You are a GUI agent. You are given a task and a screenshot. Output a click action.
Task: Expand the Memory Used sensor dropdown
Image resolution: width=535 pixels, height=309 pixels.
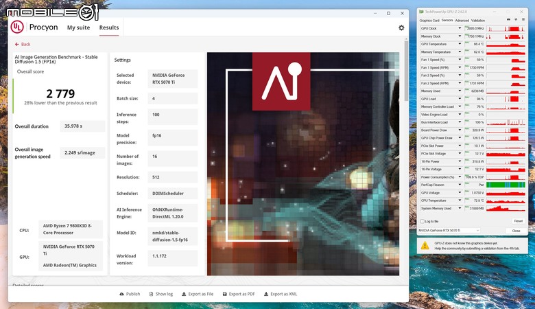pyautogui.click(x=460, y=91)
